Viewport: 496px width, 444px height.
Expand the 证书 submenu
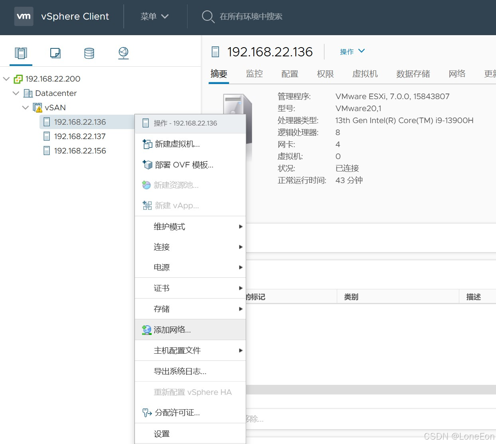click(190, 288)
